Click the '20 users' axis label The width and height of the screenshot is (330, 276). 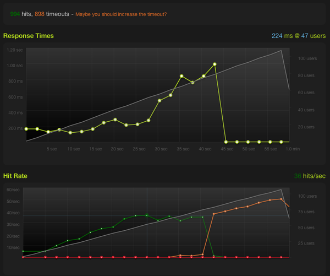click(306, 127)
